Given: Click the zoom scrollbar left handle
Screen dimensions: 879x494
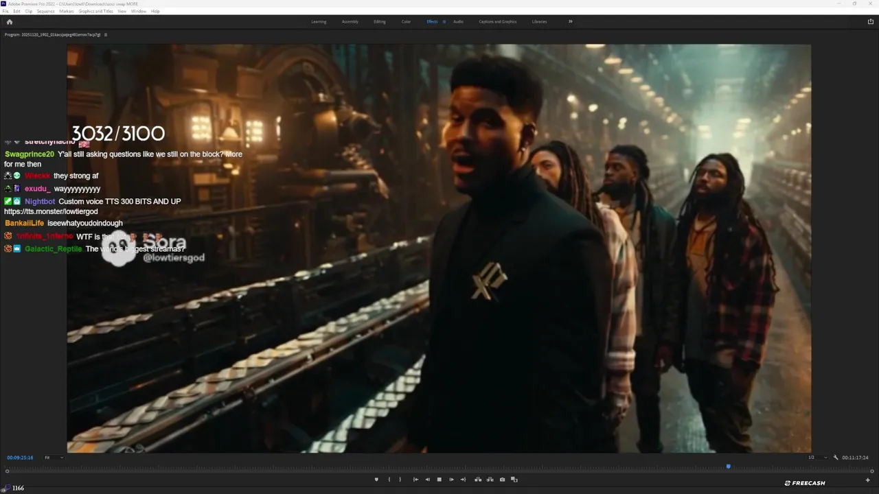Looking at the screenshot, I should pos(8,471).
